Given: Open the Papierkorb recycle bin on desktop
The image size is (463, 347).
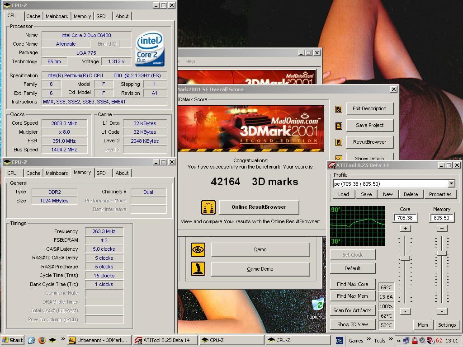Looking at the screenshot, I should [318, 308].
